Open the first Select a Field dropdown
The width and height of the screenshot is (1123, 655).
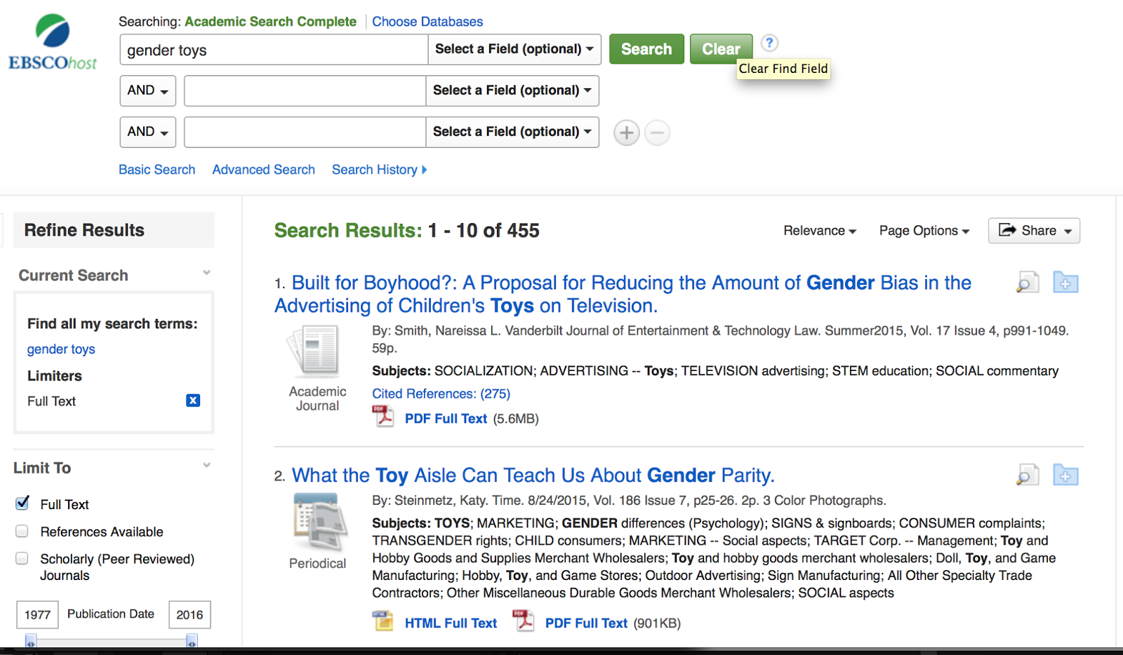pos(514,49)
